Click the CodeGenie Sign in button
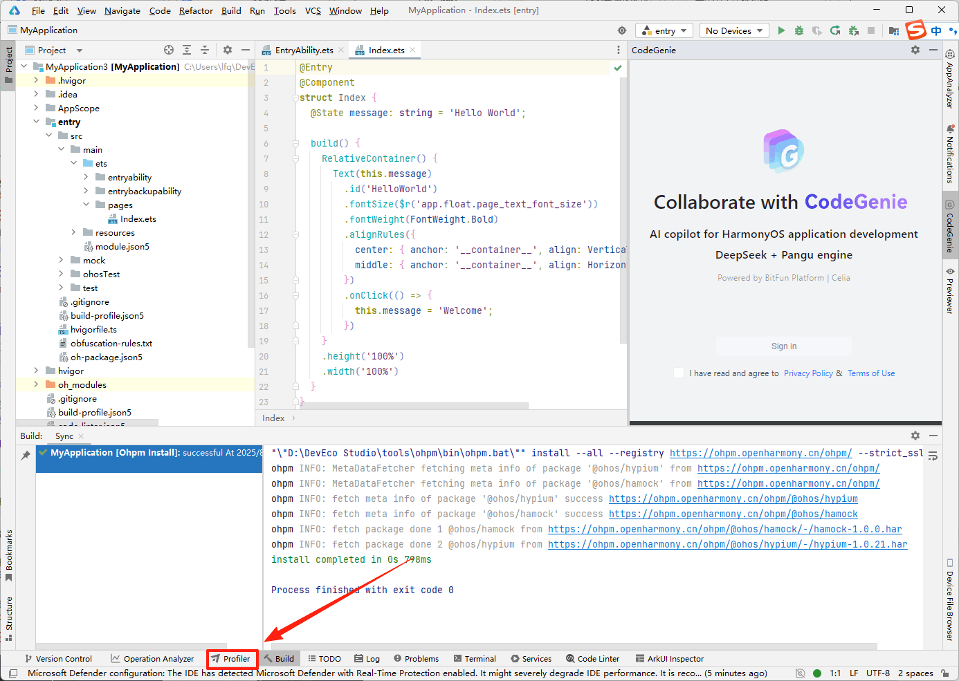The height and width of the screenshot is (681, 959). pyautogui.click(x=784, y=346)
